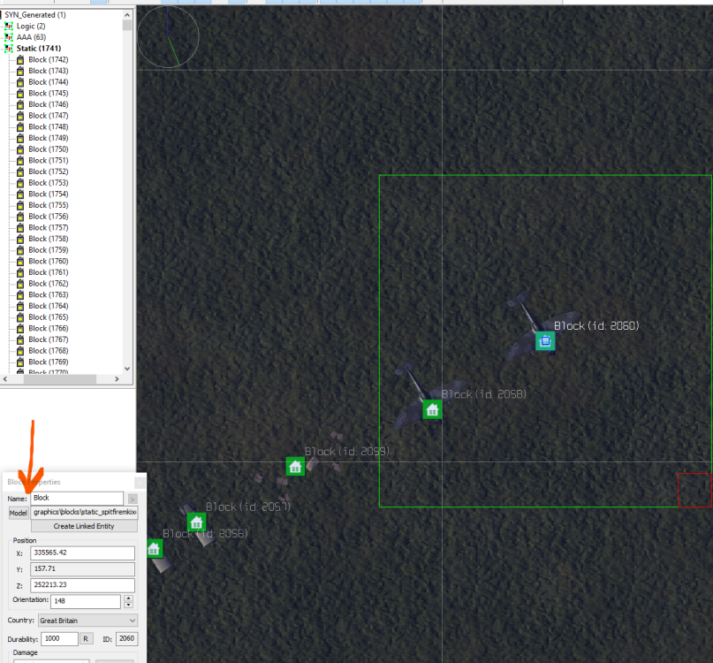713x663 pixels.
Task: Click tree horizontal scrollbar right arrow
Action: pyautogui.click(x=117, y=379)
